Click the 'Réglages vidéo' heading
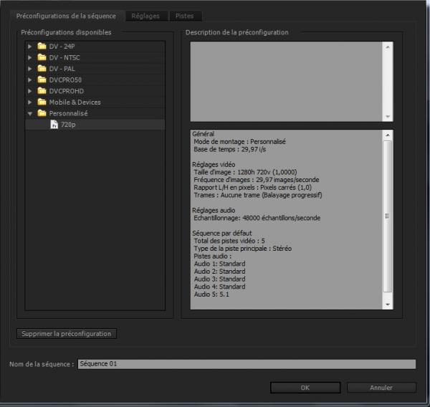430x407 pixels. [214, 165]
